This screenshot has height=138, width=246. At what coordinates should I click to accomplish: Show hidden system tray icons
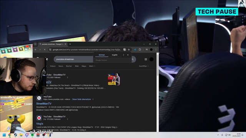click(218, 135)
